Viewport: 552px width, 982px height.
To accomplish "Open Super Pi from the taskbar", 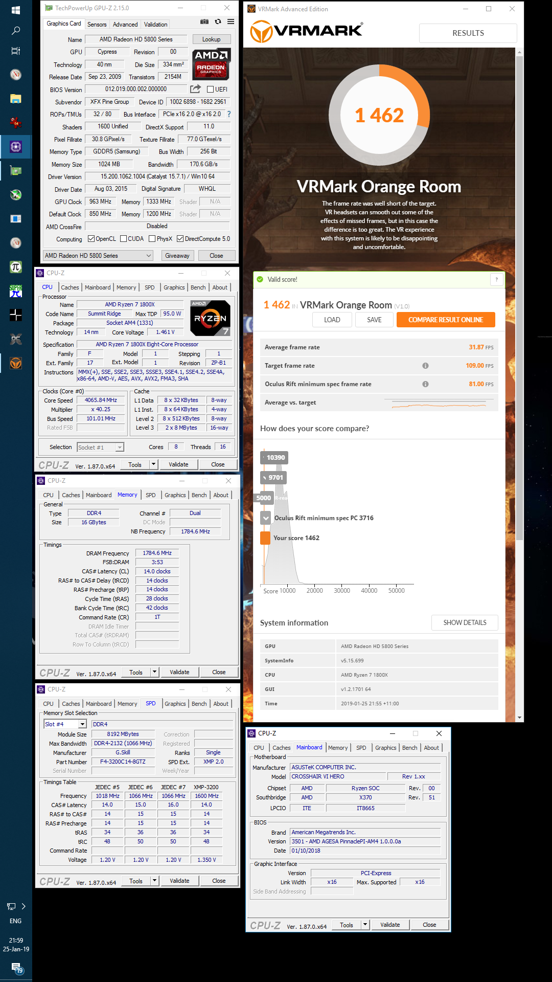I will [x=16, y=291].
